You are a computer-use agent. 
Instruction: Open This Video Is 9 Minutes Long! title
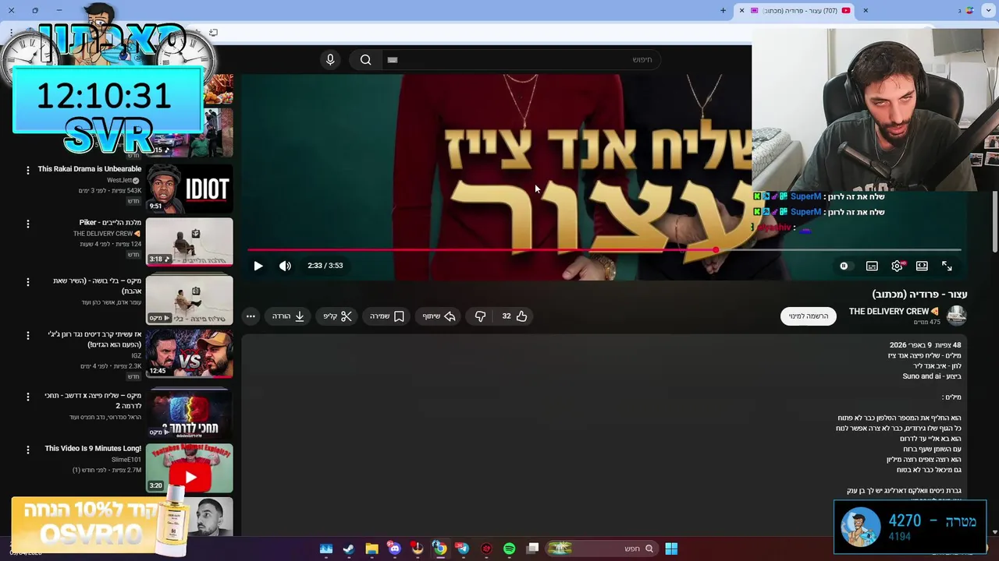pyautogui.click(x=93, y=449)
